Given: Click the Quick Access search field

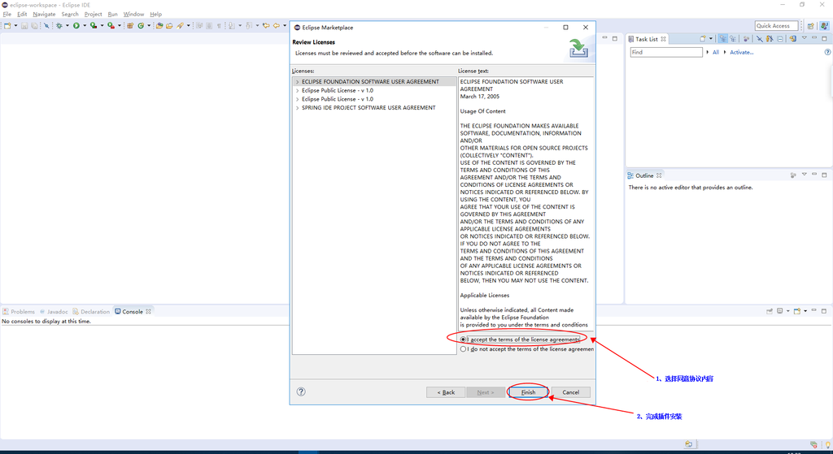Looking at the screenshot, I should click(x=775, y=26).
